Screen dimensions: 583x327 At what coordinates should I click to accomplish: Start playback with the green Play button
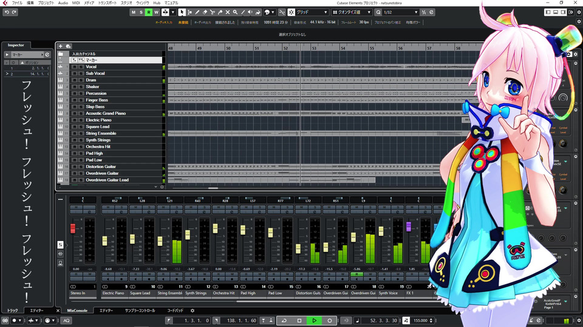coord(314,320)
